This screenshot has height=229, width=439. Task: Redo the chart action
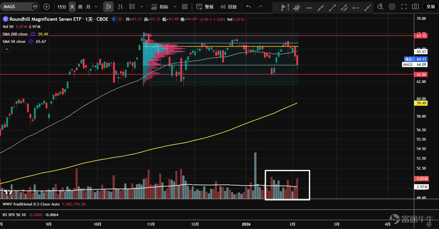(x=260, y=7)
